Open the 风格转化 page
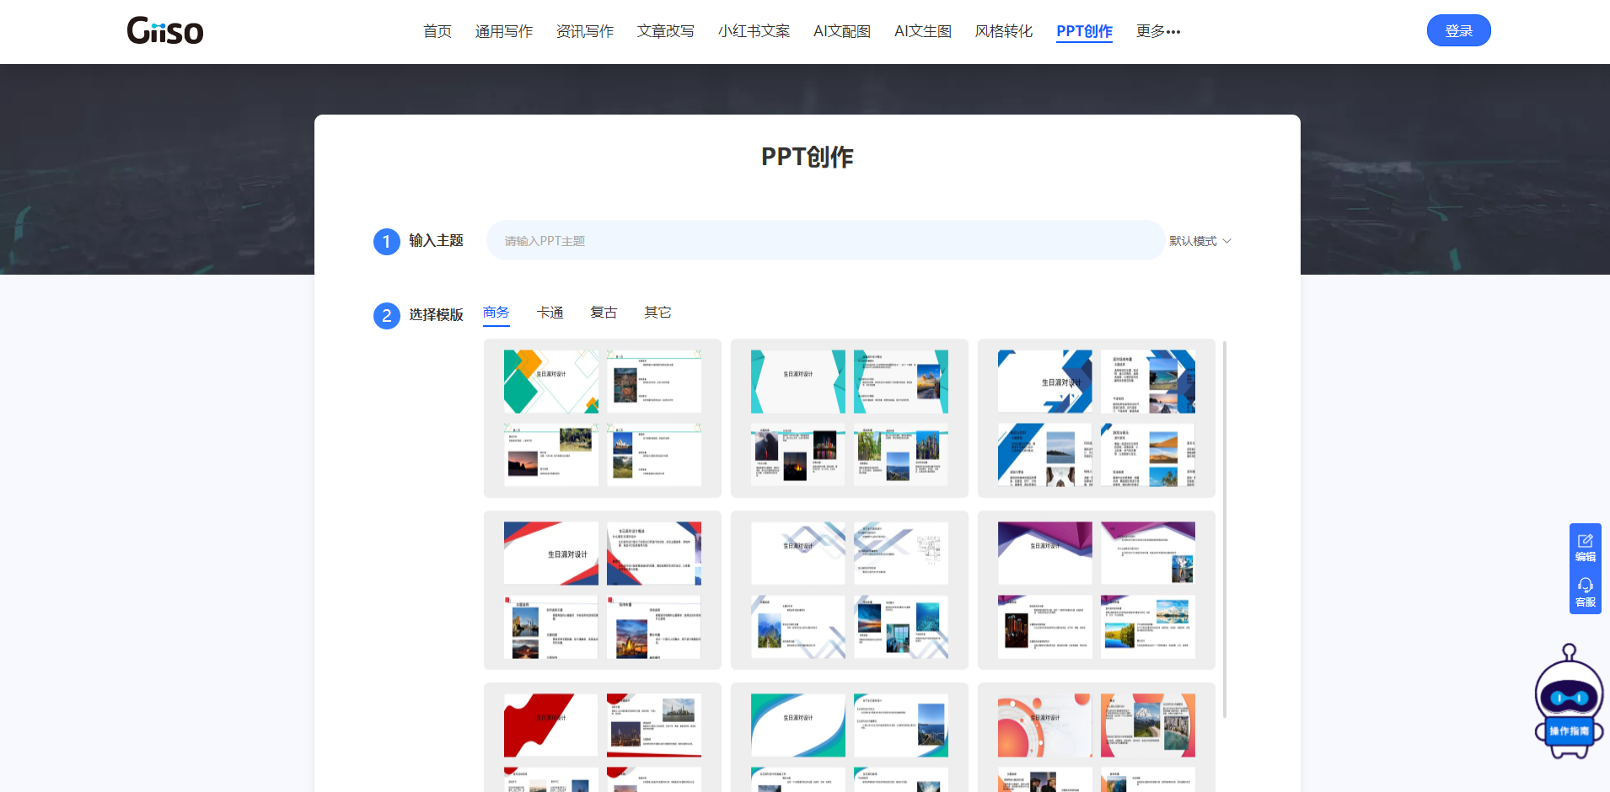 click(x=1003, y=31)
